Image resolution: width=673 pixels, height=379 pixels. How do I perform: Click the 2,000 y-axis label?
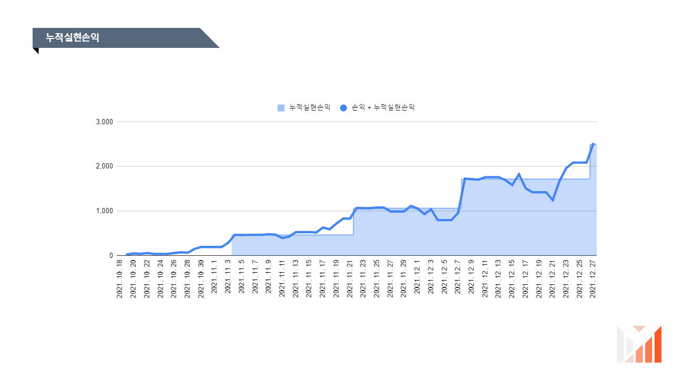click(x=105, y=166)
